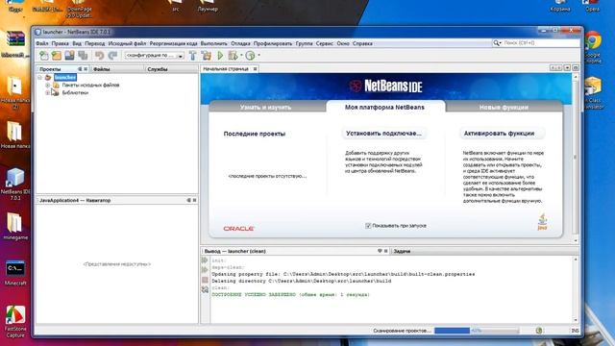Click the Java logo link
Image resolution: width=615 pixels, height=346 pixels.
click(x=542, y=222)
